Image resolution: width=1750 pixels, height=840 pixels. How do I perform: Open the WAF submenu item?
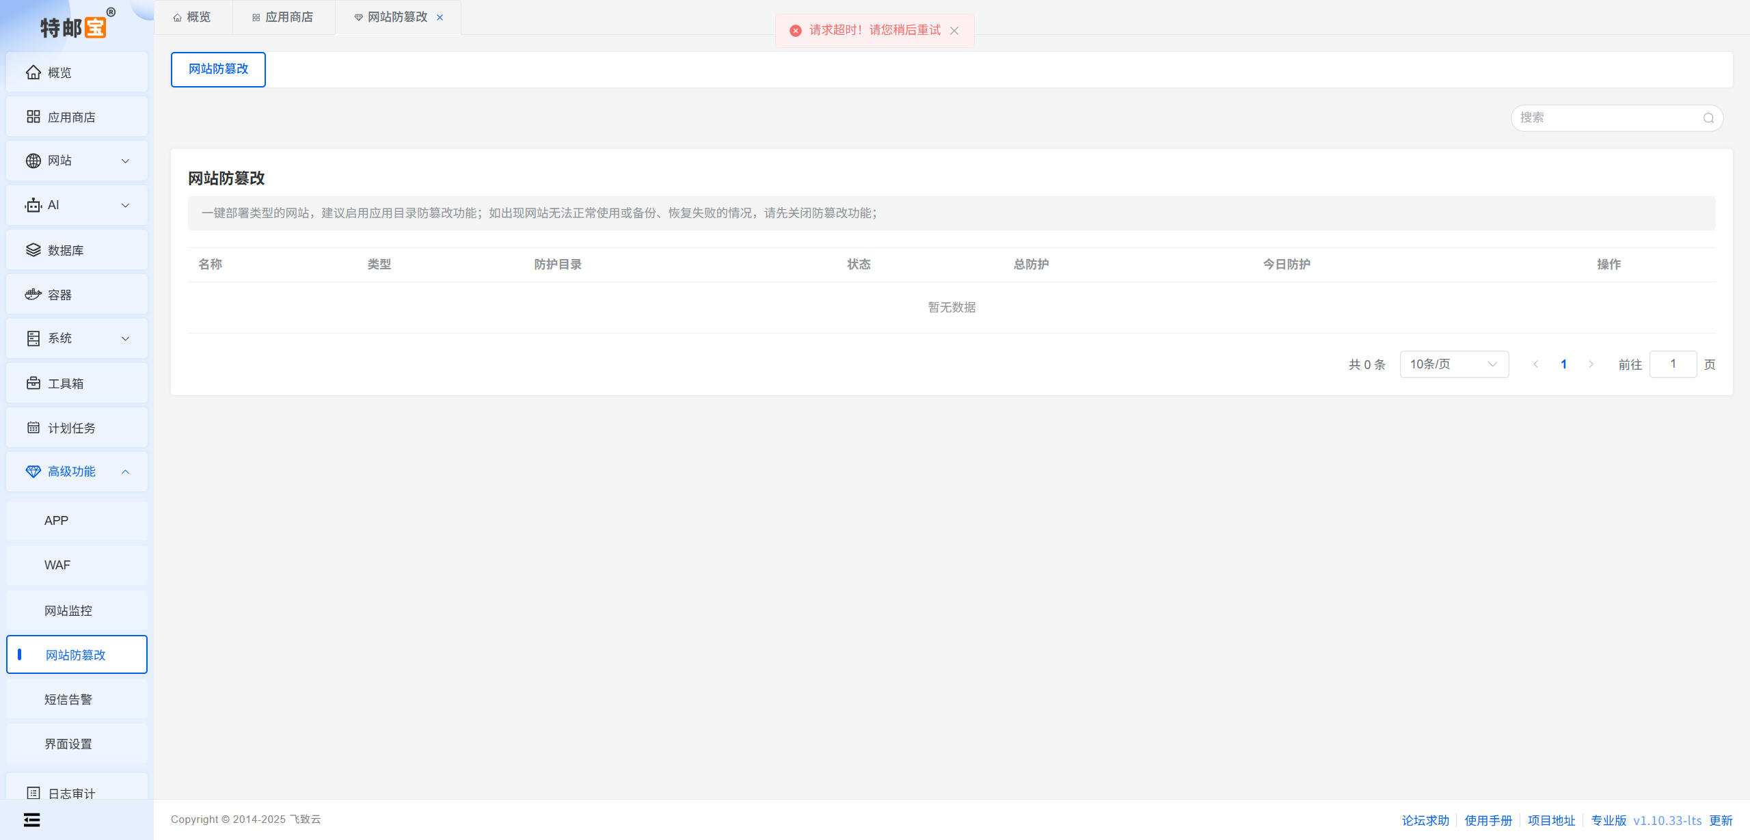(x=57, y=565)
